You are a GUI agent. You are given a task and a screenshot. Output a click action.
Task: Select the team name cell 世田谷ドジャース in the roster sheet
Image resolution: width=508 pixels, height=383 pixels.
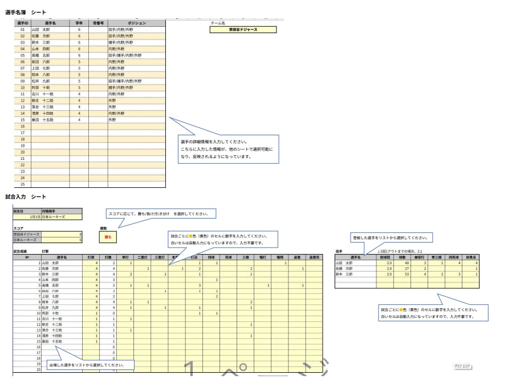tap(243, 30)
